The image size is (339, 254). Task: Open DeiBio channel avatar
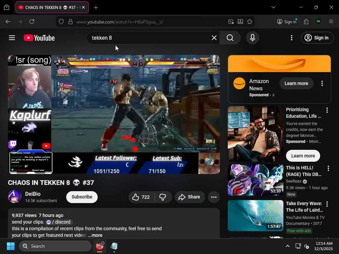15,196
